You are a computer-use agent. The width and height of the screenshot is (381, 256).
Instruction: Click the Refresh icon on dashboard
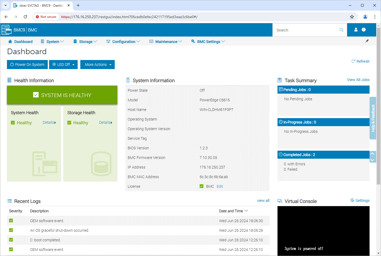[x=353, y=61]
